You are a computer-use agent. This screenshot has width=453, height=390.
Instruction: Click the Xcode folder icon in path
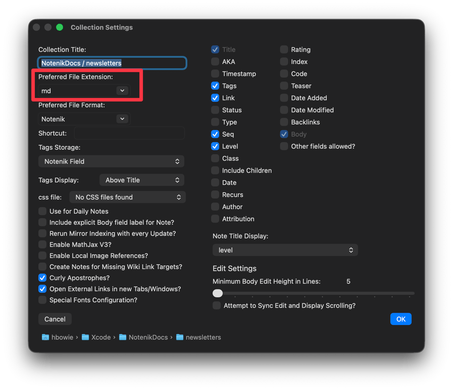click(x=85, y=337)
